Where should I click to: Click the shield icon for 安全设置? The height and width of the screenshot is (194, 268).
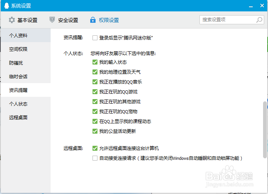[x=52, y=20]
